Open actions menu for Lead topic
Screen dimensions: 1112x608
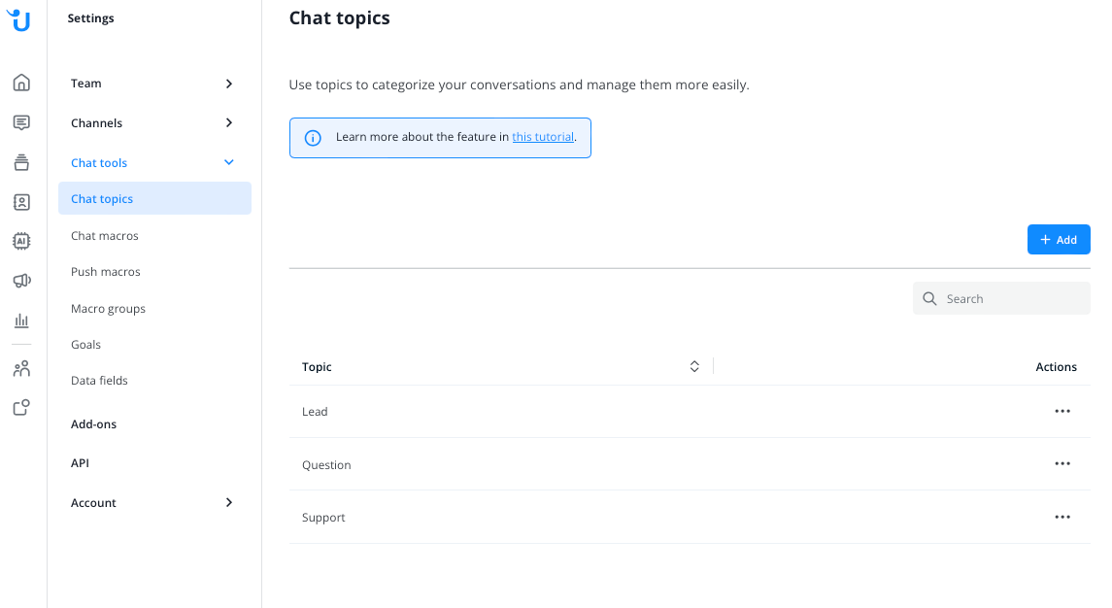tap(1061, 412)
